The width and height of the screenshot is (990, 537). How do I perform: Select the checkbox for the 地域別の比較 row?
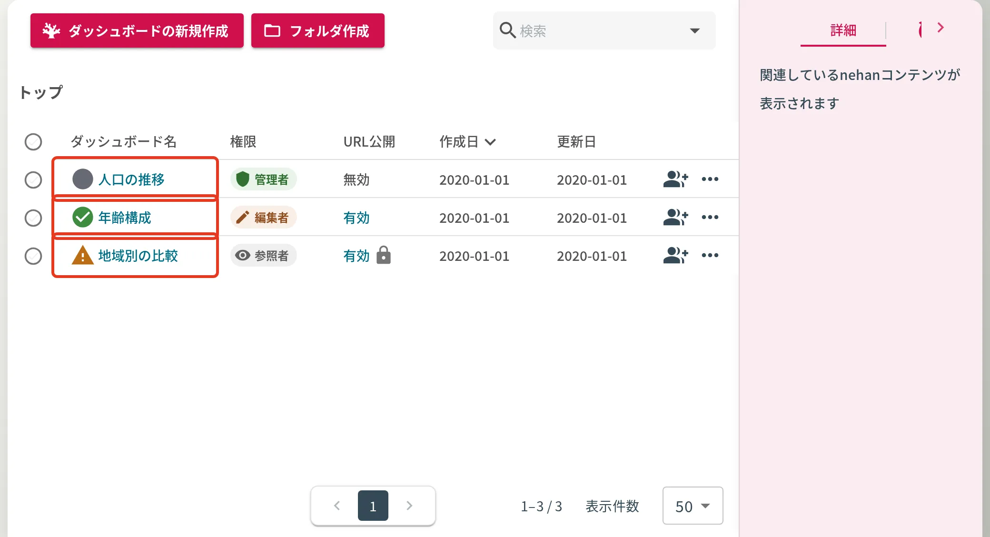(x=33, y=256)
